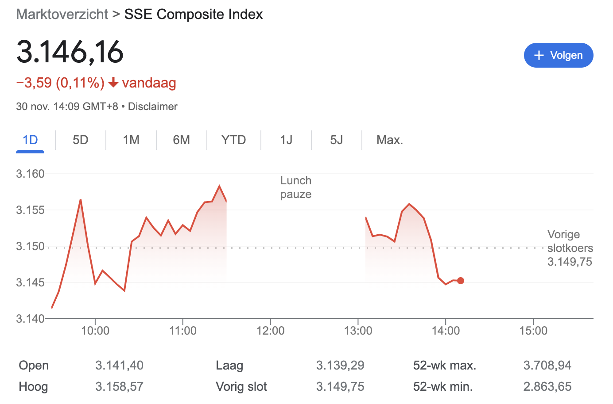
Task: Select the YTD range tab
Action: pos(233,140)
